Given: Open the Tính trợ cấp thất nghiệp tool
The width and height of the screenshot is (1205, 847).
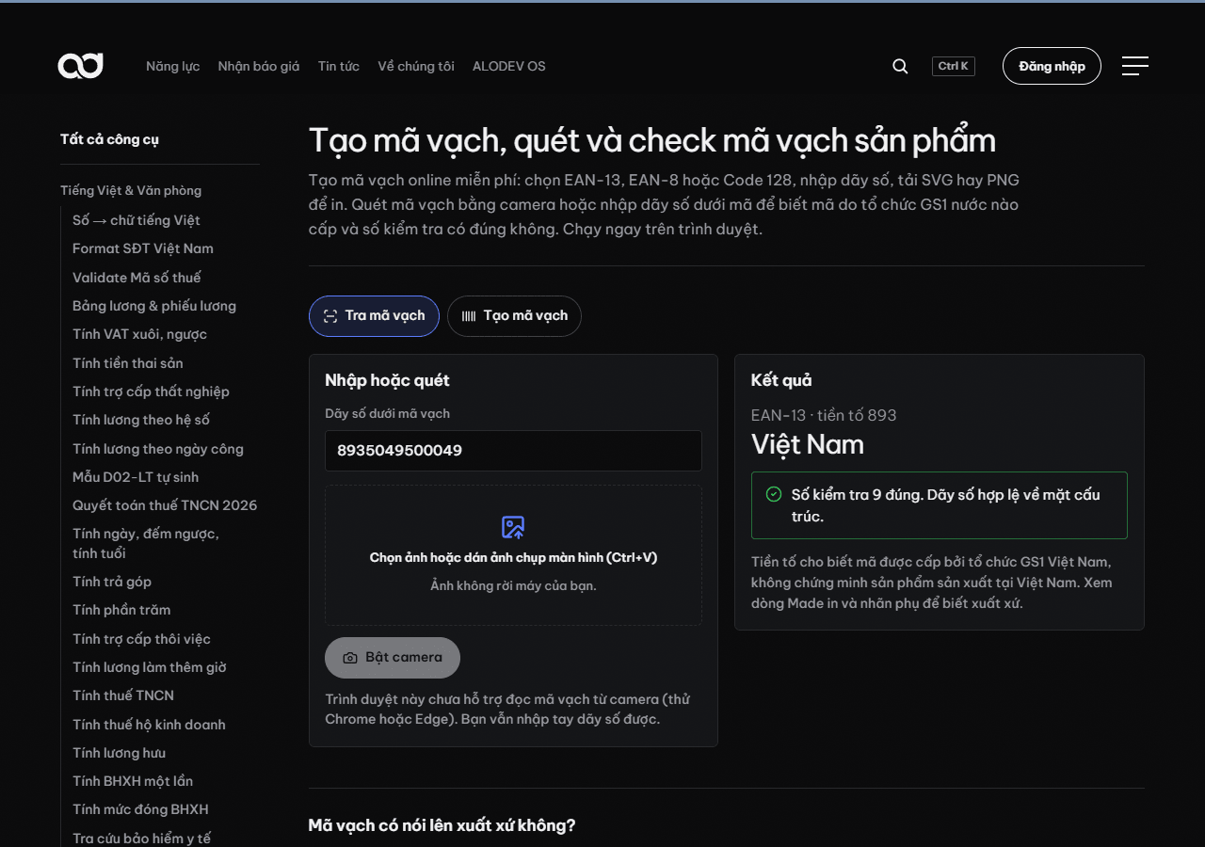Looking at the screenshot, I should click(x=151, y=392).
